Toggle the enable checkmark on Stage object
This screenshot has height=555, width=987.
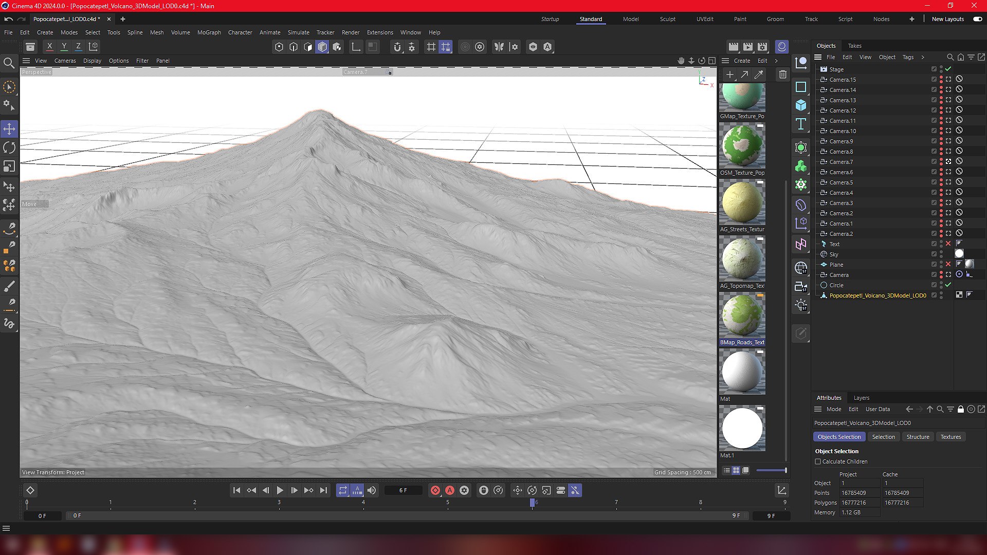948,69
